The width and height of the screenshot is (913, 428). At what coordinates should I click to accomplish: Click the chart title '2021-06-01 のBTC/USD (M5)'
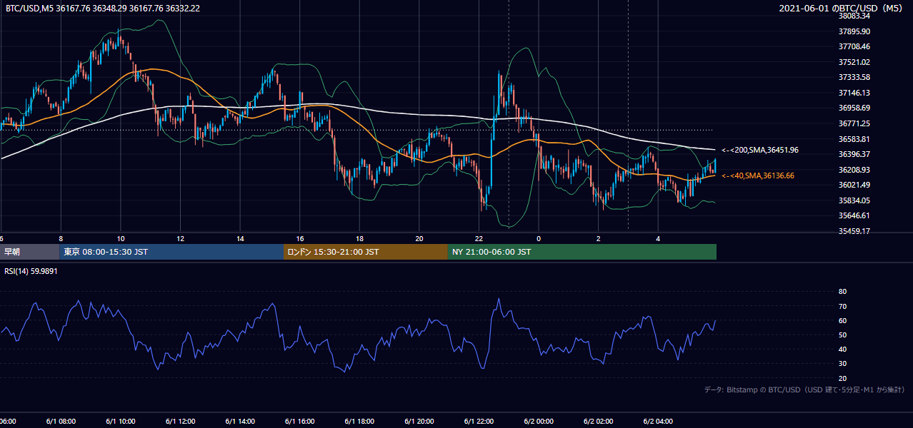click(840, 8)
